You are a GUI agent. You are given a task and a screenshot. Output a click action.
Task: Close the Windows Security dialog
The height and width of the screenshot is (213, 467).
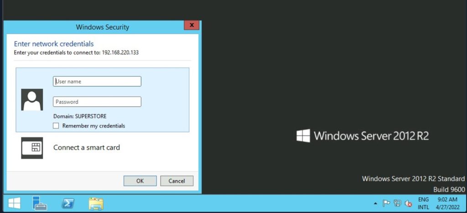point(191,25)
